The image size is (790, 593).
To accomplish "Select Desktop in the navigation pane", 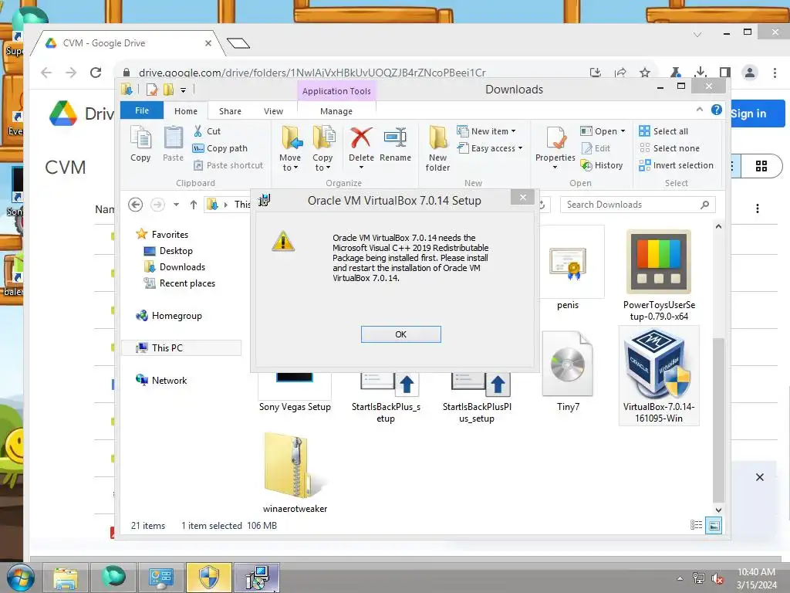I will [169, 251].
